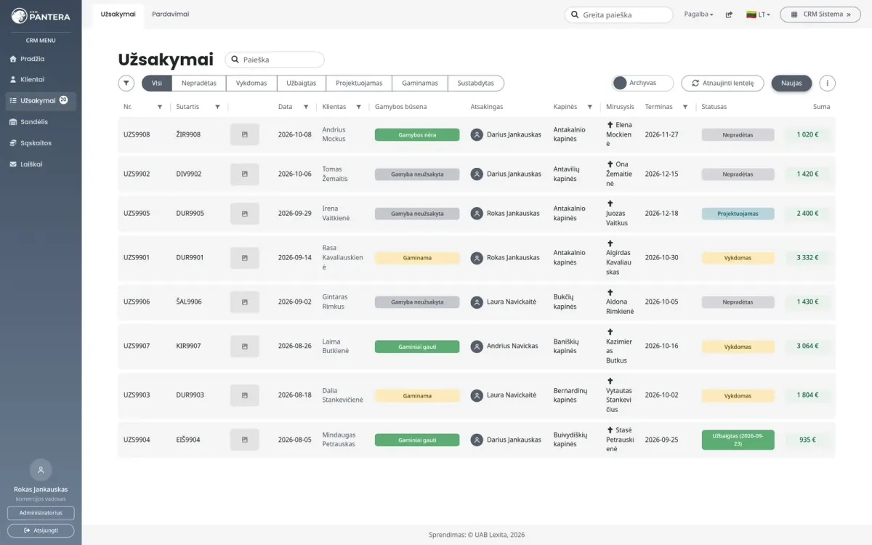Open the LT language selector

758,15
